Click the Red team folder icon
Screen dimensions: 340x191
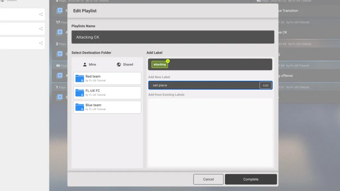(x=80, y=78)
